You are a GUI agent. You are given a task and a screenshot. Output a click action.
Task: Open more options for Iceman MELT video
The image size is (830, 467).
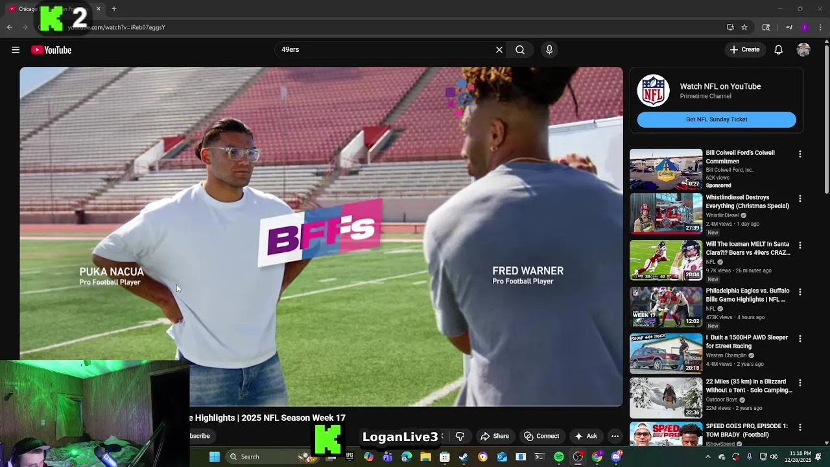[800, 245]
